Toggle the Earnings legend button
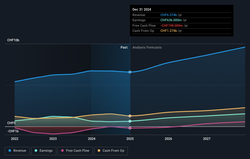Viewport: 250px width, 159px height. (x=44, y=151)
